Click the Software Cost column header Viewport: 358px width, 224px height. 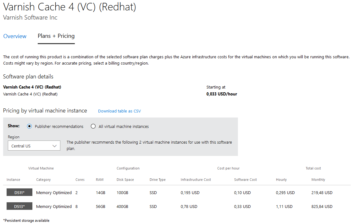point(245,180)
